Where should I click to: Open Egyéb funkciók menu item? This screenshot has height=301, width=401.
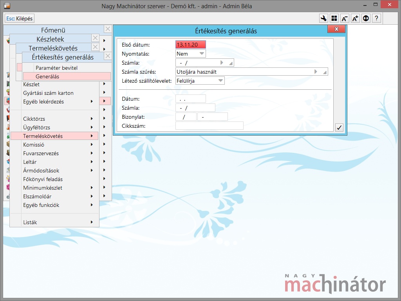click(x=54, y=205)
